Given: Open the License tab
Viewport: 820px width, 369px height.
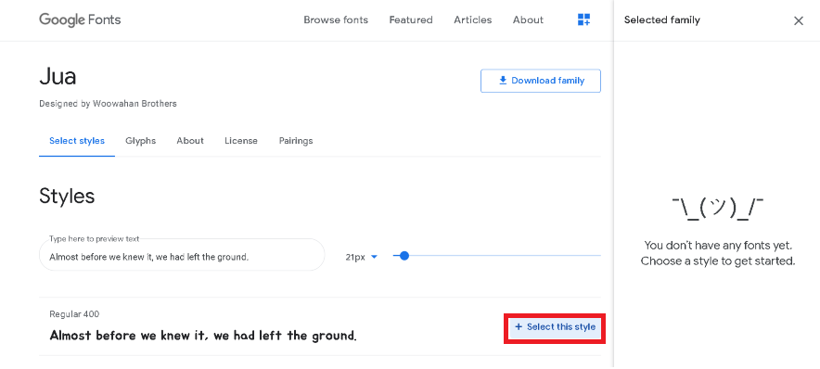Looking at the screenshot, I should point(241,141).
